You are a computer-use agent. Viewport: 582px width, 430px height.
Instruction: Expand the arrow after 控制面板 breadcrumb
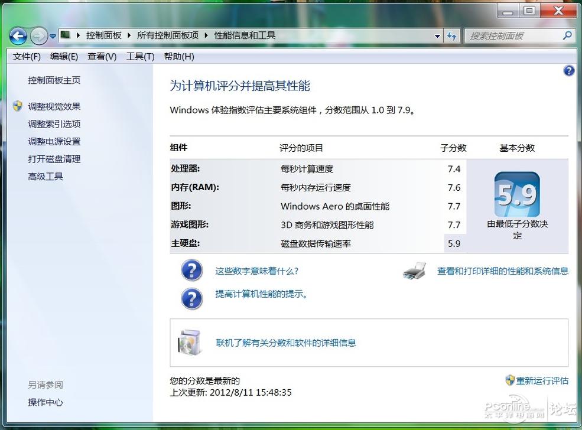pos(129,35)
